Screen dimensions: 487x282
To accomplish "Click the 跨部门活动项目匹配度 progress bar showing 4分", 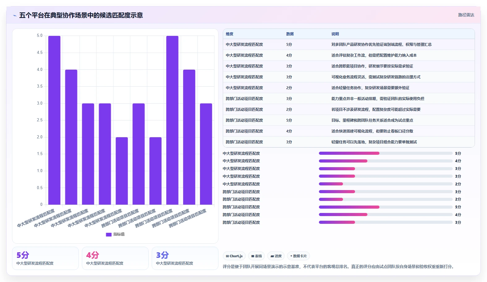I will (386, 215).
